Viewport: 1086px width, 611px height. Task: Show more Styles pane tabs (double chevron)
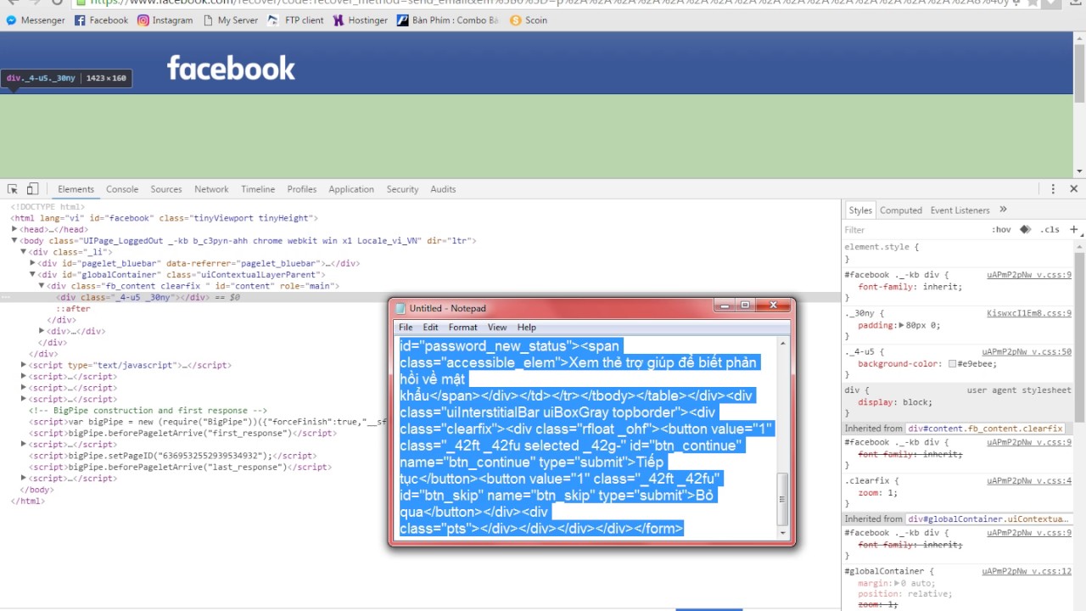click(x=1003, y=210)
